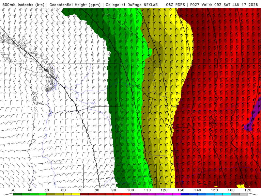Viewport: 261px width, 196px height.
Task: Click the '100' value on the color scale
Action: pos(130,190)
